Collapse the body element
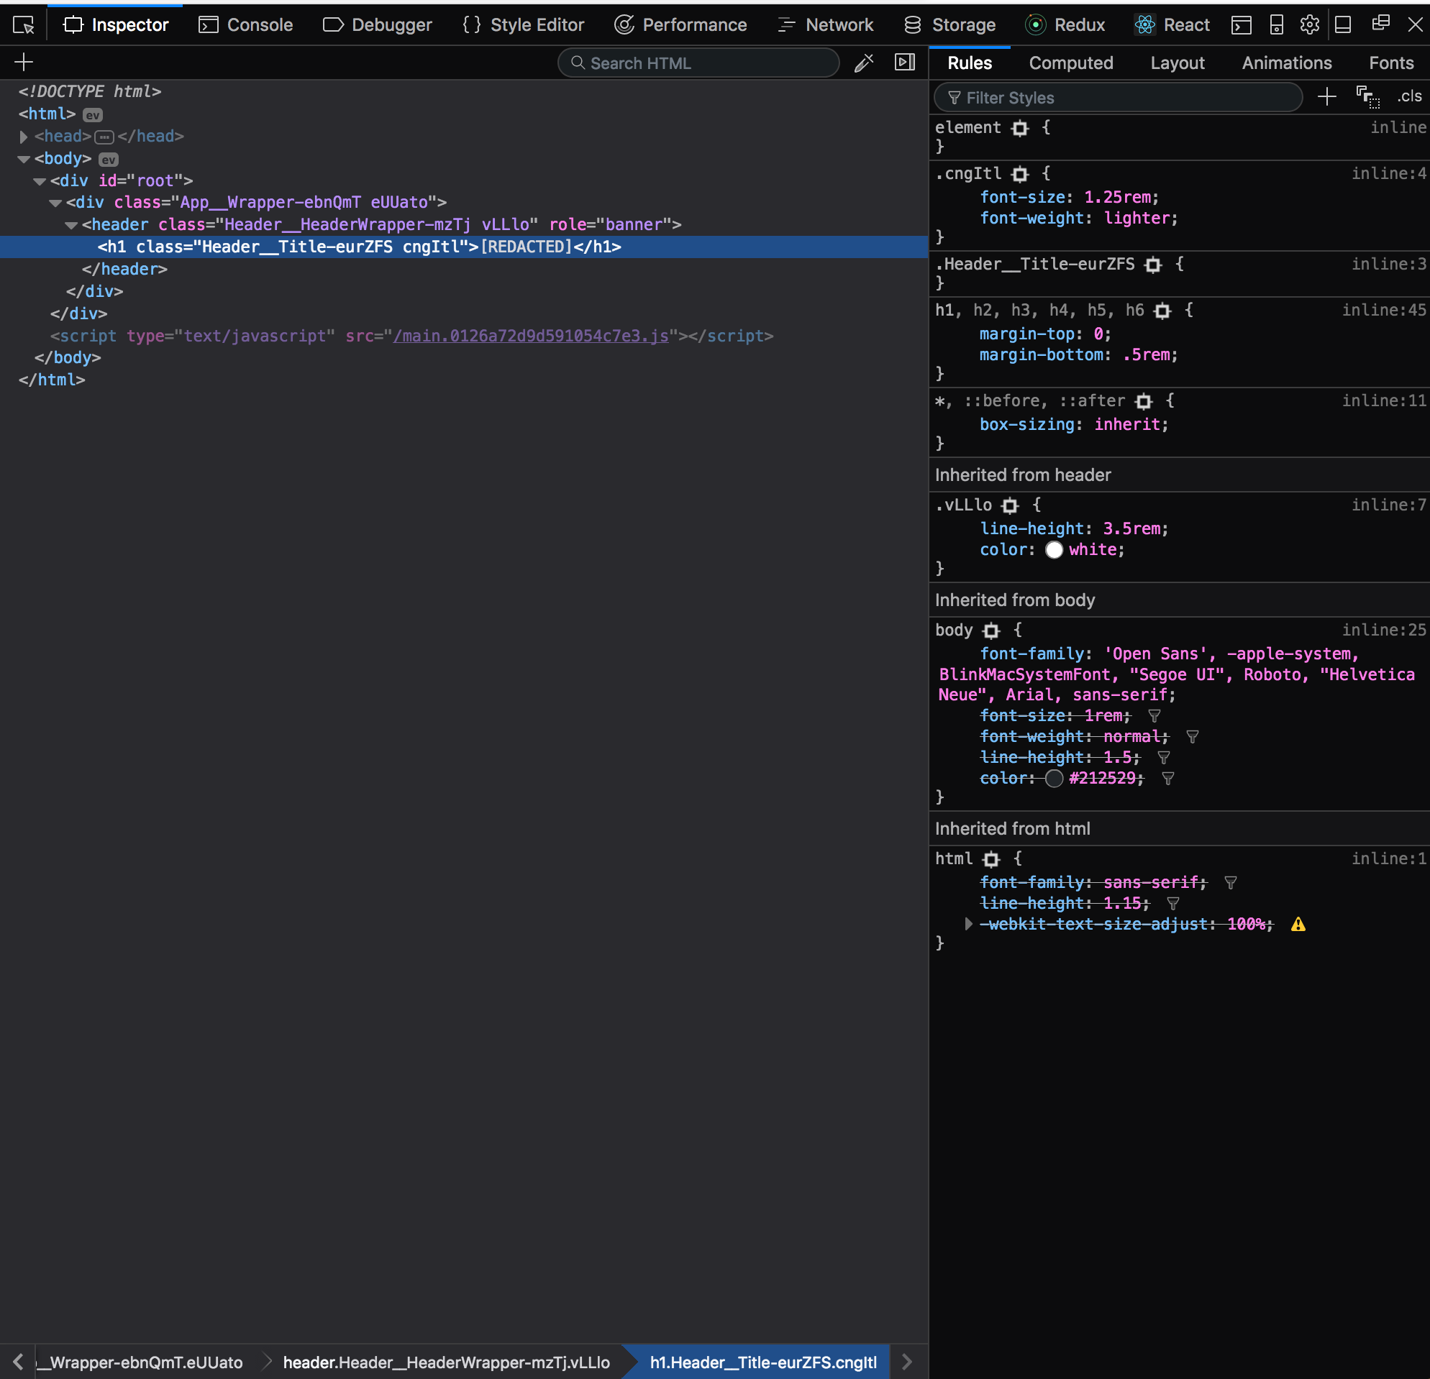The image size is (1430, 1379). pos(23,159)
